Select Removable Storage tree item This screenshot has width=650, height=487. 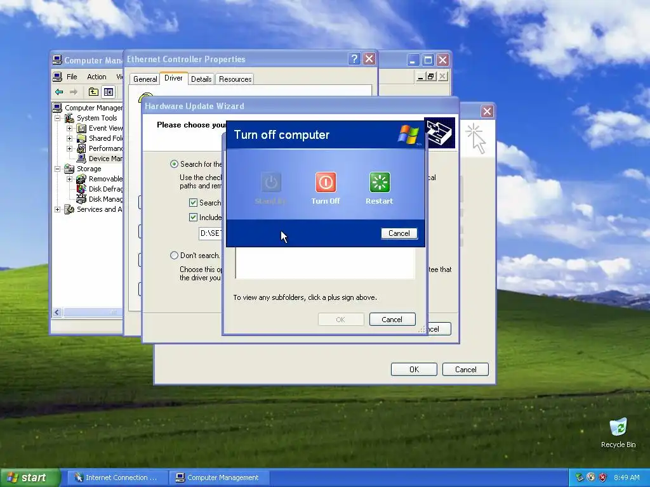point(105,179)
